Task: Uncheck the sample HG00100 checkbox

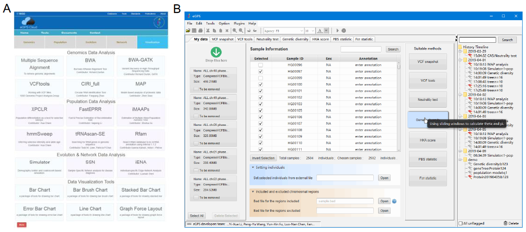Action: pyautogui.click(x=261, y=84)
